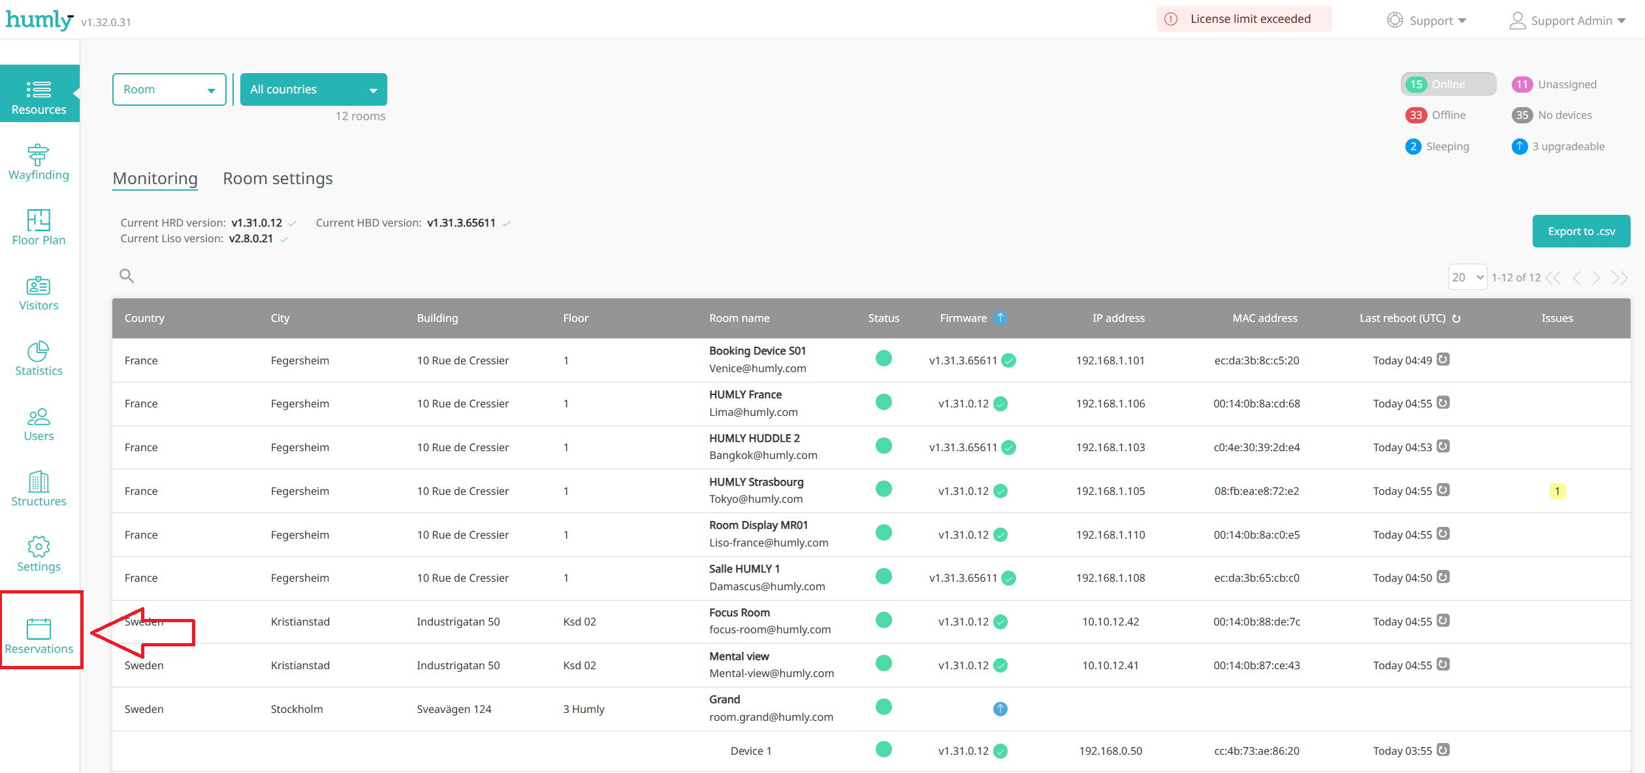Open the All countries dropdown
Screen dimensions: 1645x773
pos(313,89)
